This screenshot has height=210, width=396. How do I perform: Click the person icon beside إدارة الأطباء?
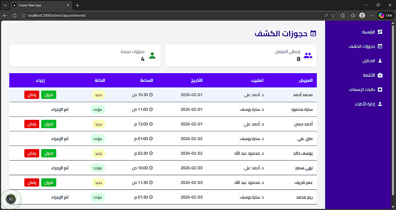tap(380, 104)
